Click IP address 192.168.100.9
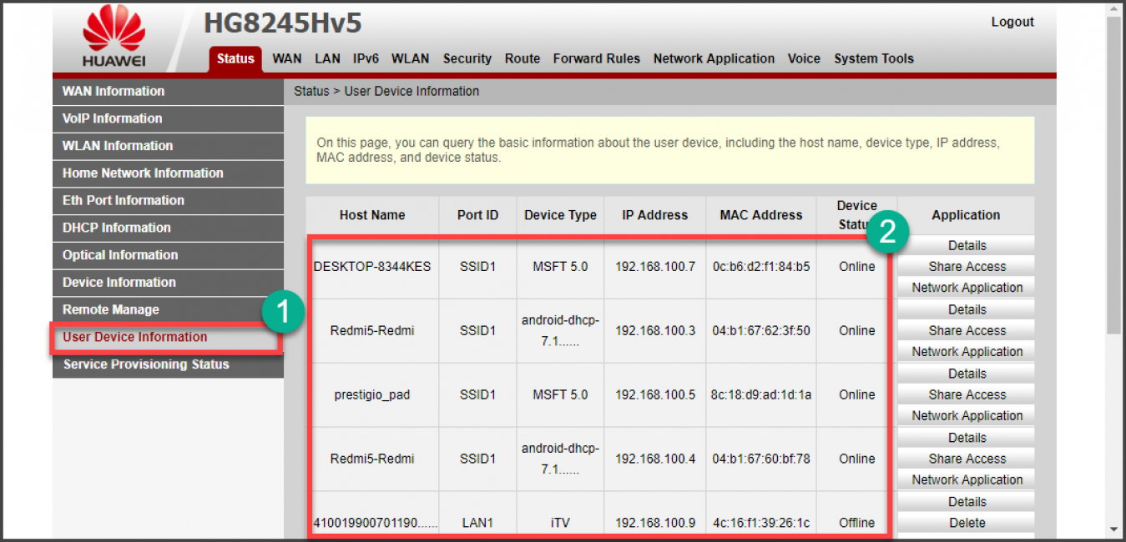 655,524
